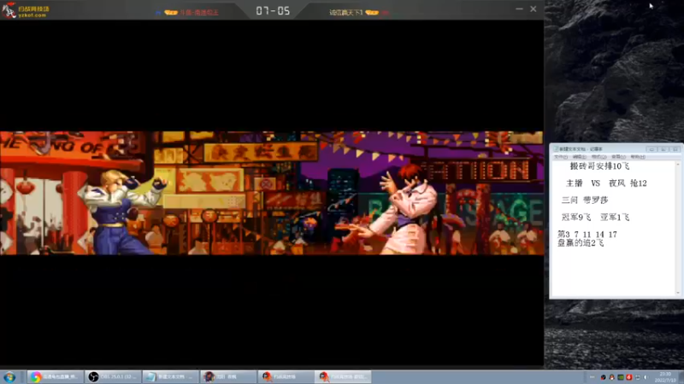The width and height of the screenshot is (684, 384).
Task: Switch to the first 约战竞技场 taskbar item
Action: click(x=286, y=377)
